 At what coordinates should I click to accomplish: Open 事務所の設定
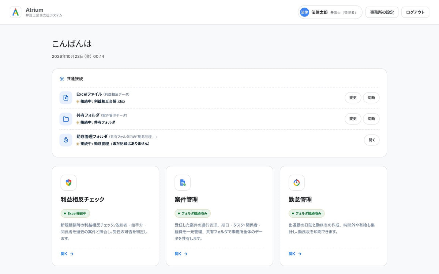click(x=382, y=12)
